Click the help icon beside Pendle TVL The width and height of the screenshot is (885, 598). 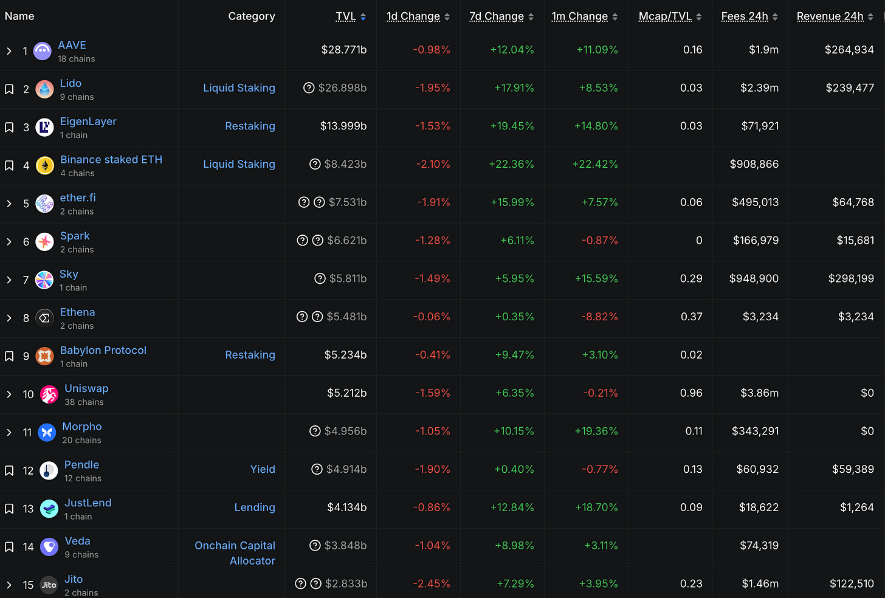click(x=317, y=469)
